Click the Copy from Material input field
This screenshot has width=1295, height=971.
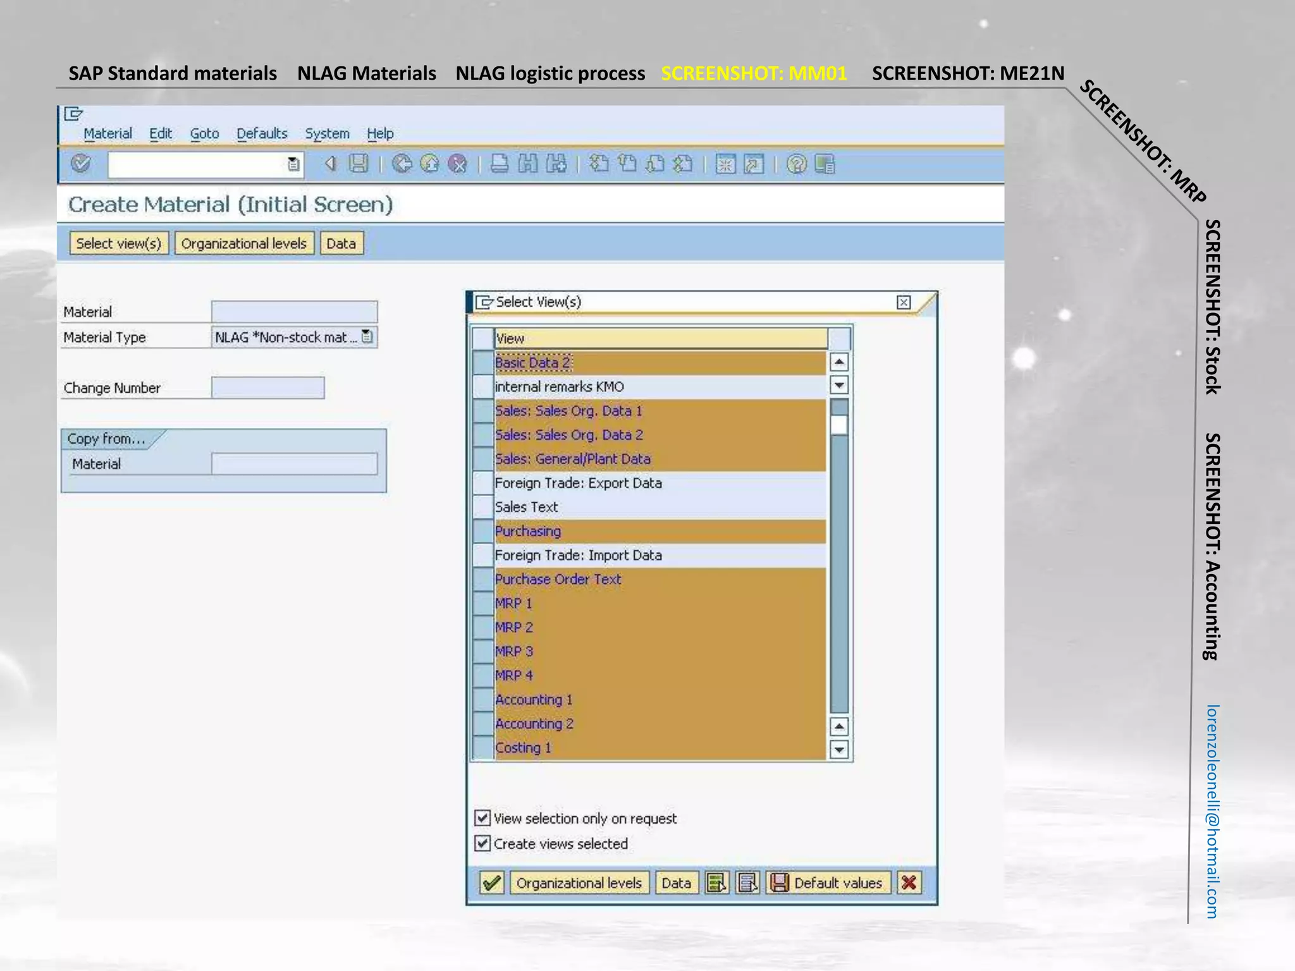[x=294, y=463]
